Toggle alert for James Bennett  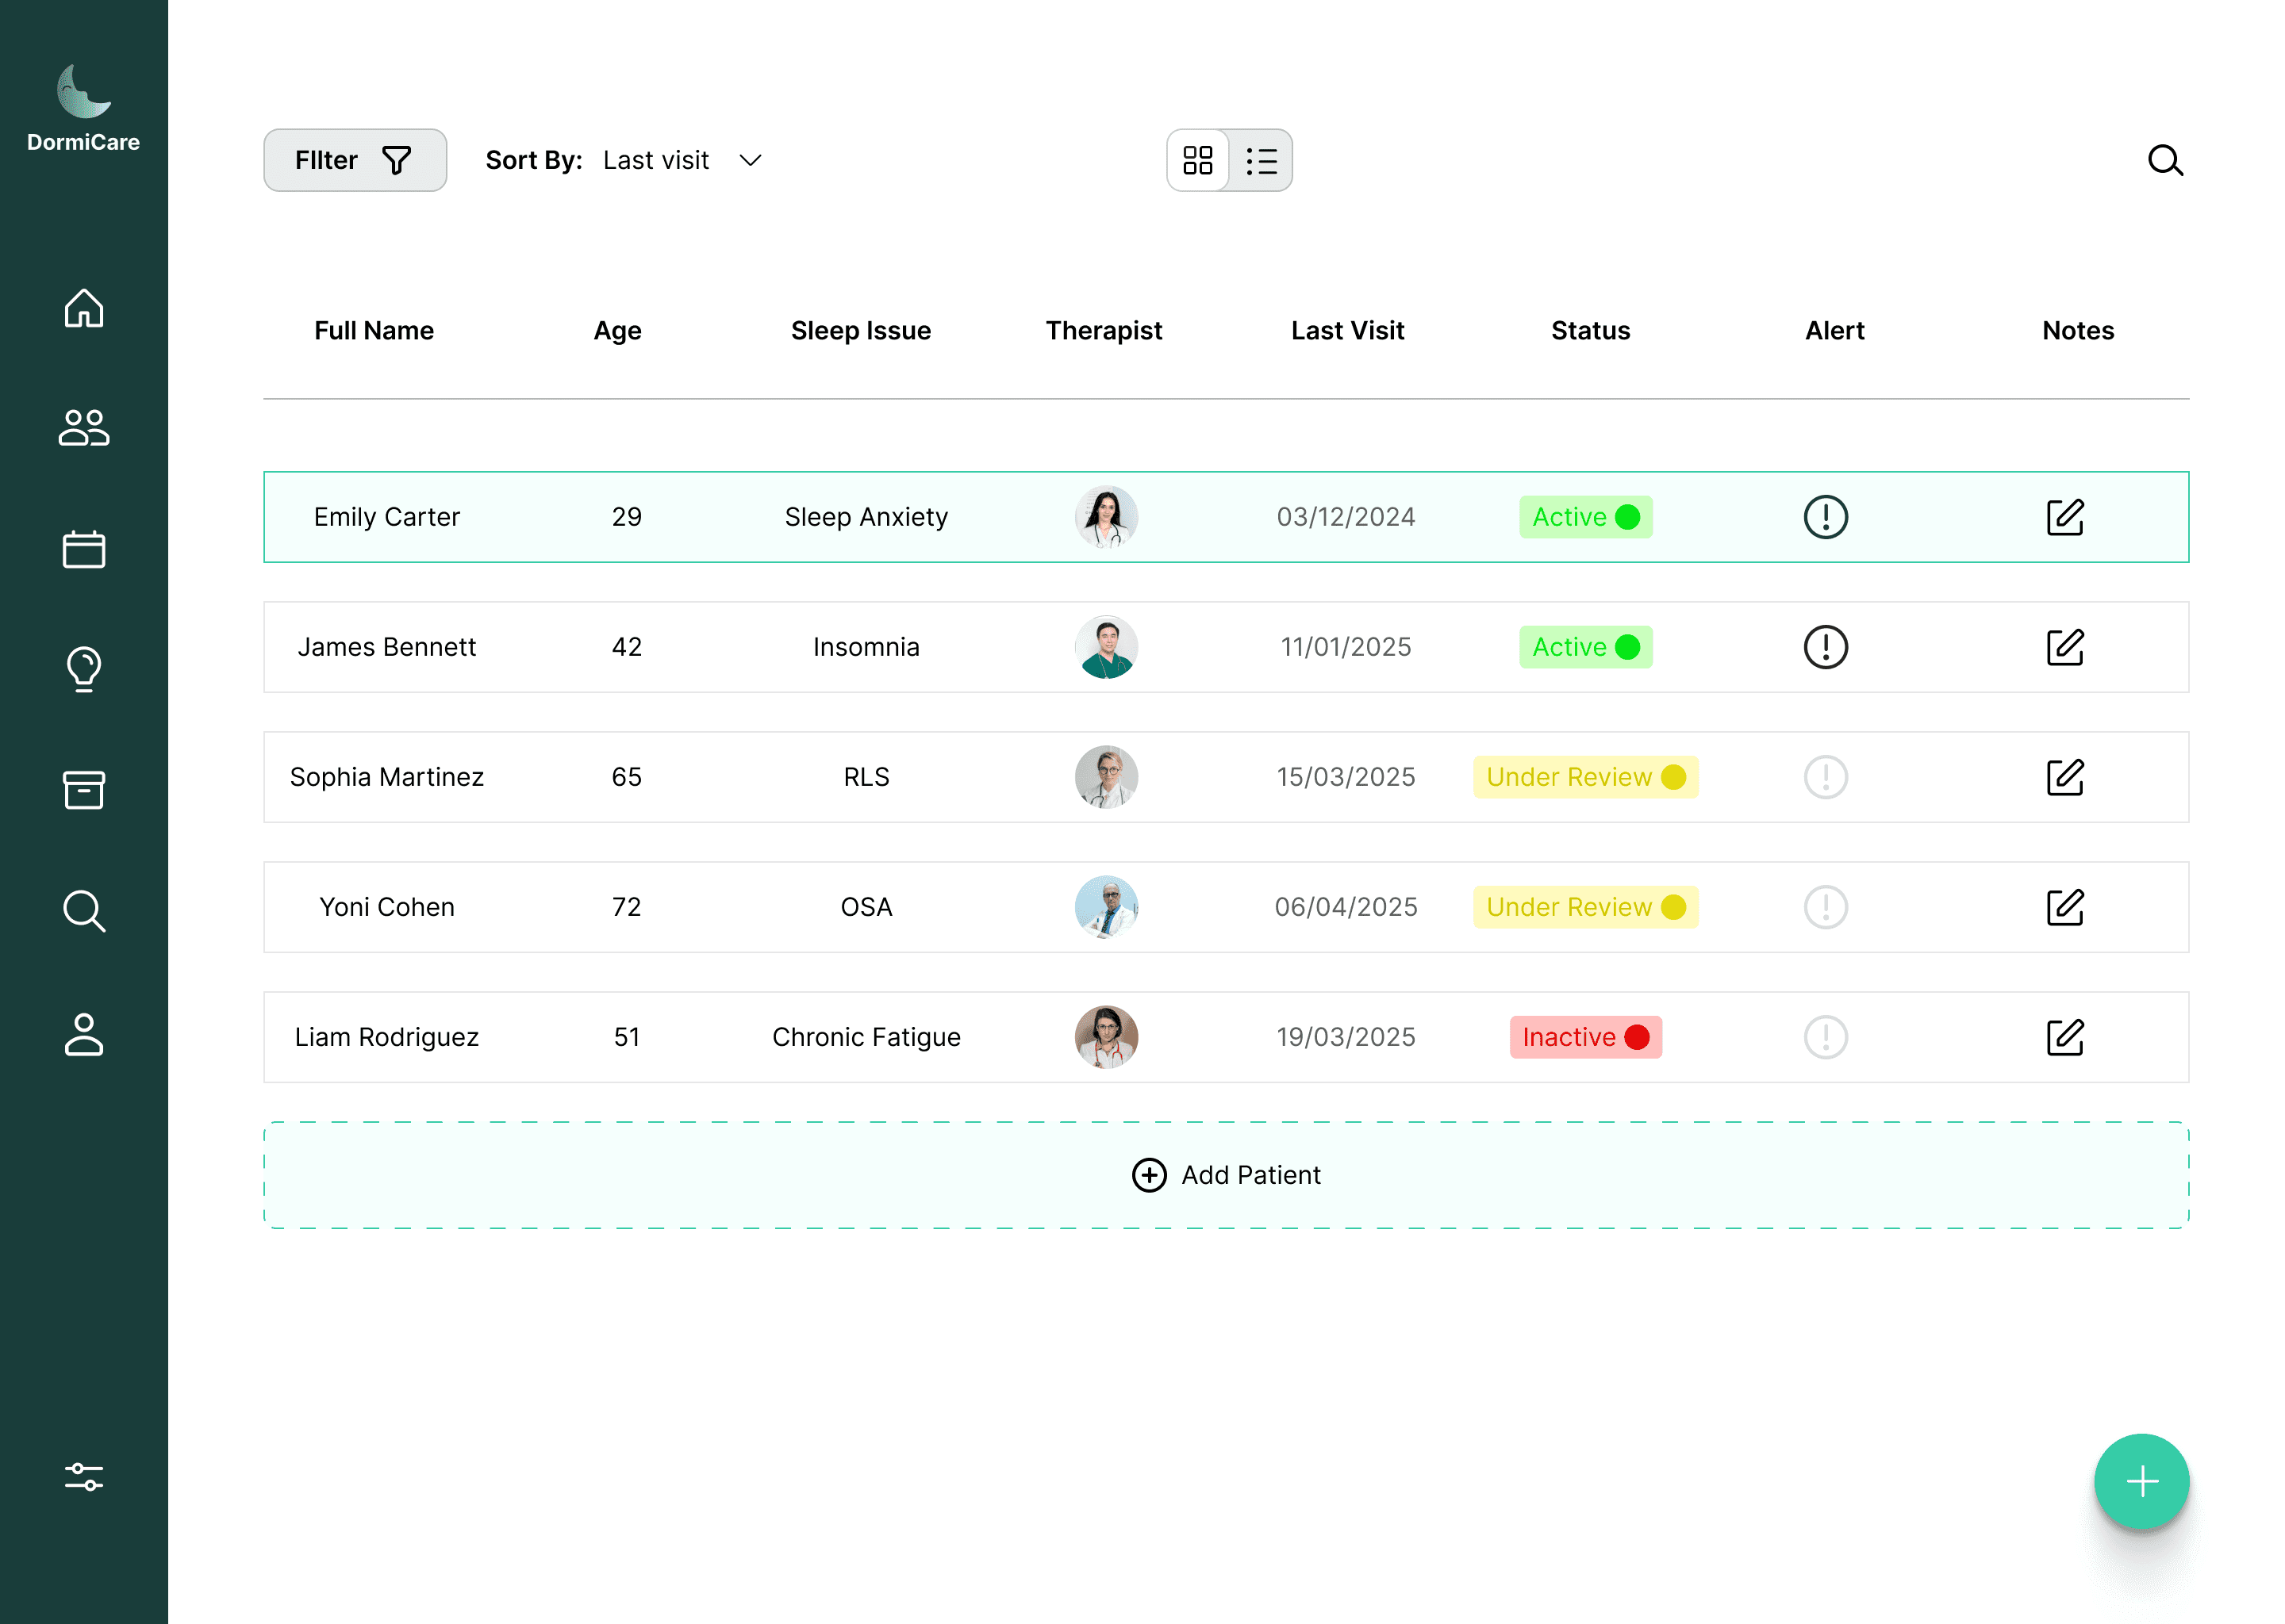tap(1825, 647)
